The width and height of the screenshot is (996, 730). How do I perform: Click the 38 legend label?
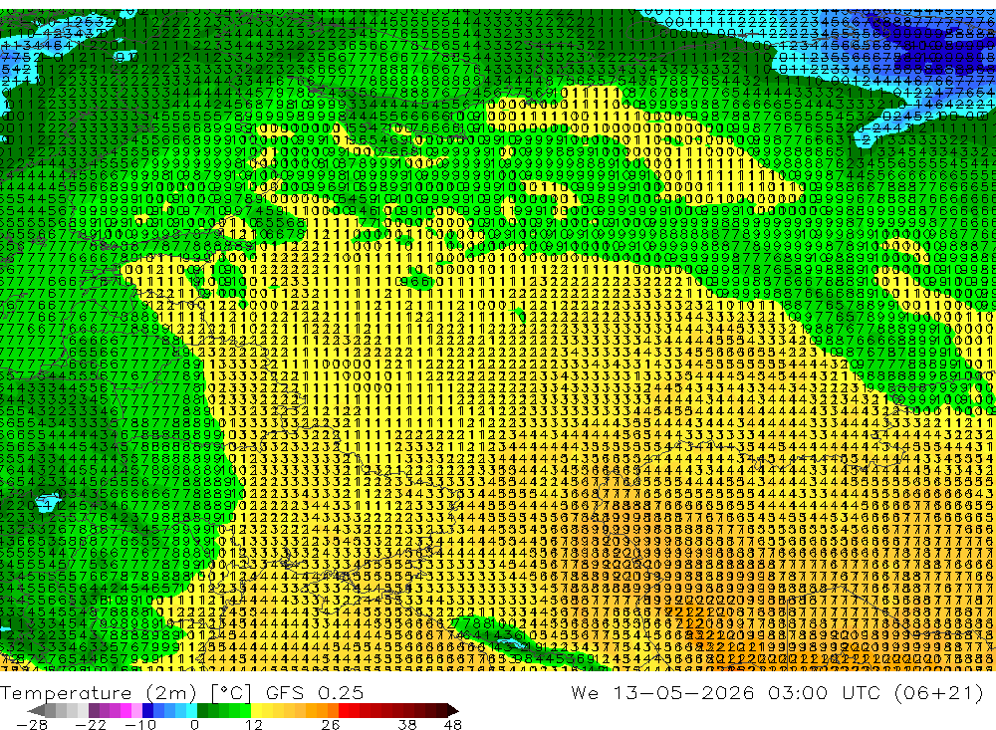[407, 724]
